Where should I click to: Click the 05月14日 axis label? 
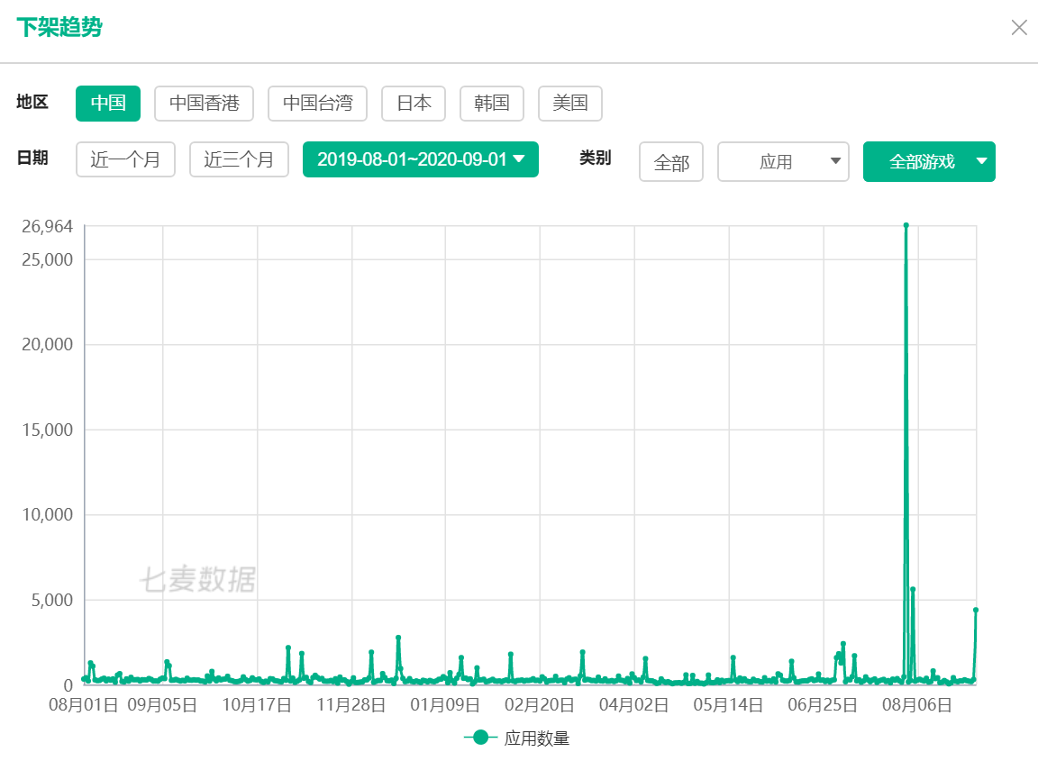tap(728, 705)
